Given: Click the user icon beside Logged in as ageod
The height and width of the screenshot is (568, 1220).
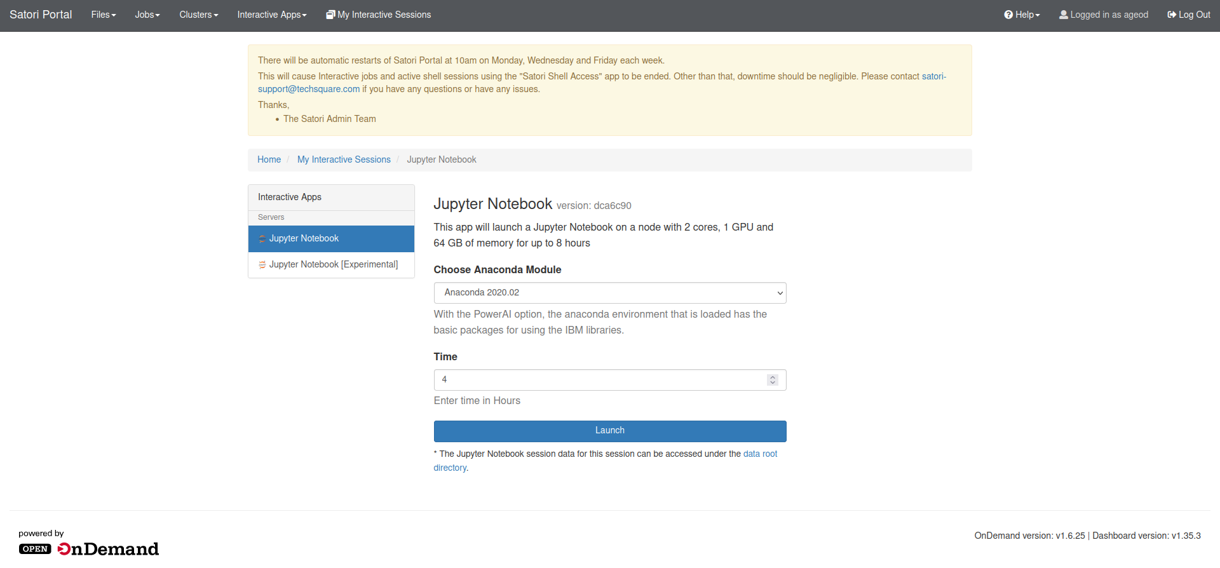Looking at the screenshot, I should tap(1064, 15).
